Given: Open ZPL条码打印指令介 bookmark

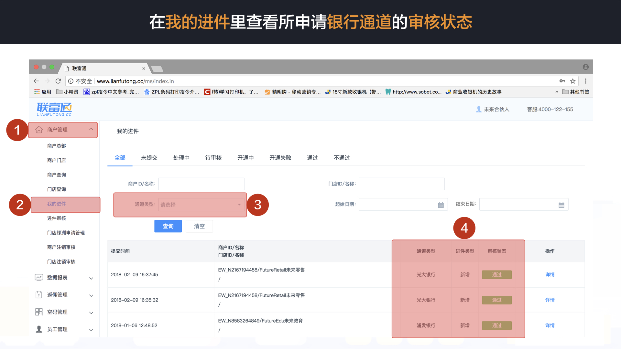Looking at the screenshot, I should pyautogui.click(x=172, y=92).
